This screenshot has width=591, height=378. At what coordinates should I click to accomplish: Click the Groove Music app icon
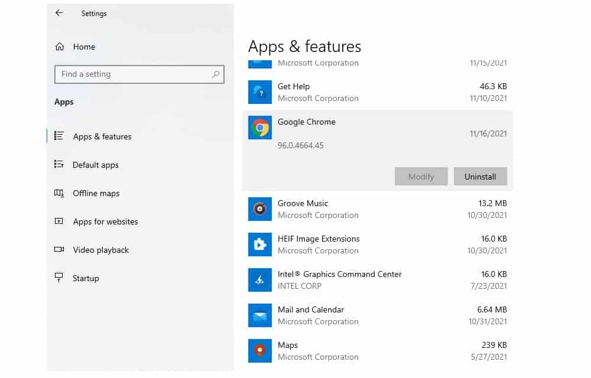[x=259, y=209]
